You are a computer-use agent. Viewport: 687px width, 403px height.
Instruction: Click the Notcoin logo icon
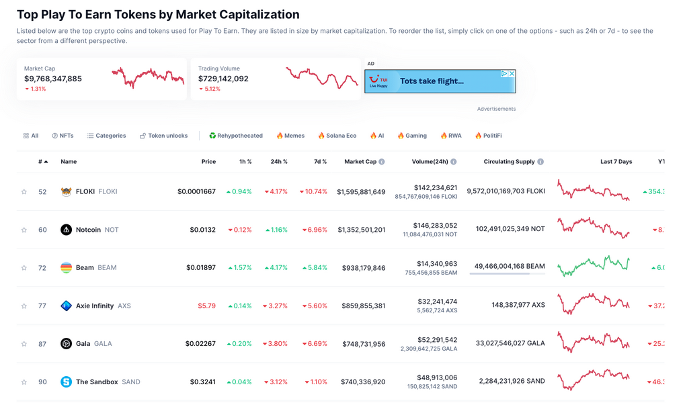(x=66, y=230)
